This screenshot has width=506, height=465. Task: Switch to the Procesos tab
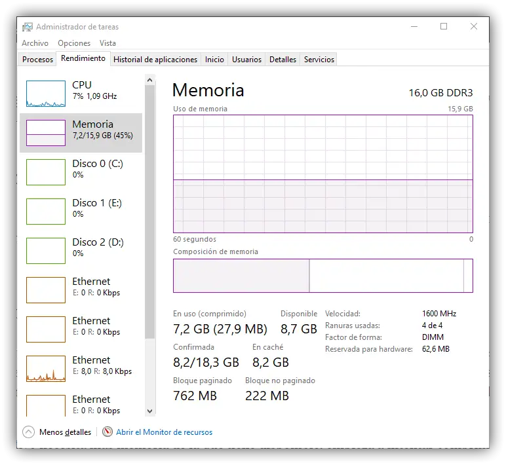(x=37, y=60)
